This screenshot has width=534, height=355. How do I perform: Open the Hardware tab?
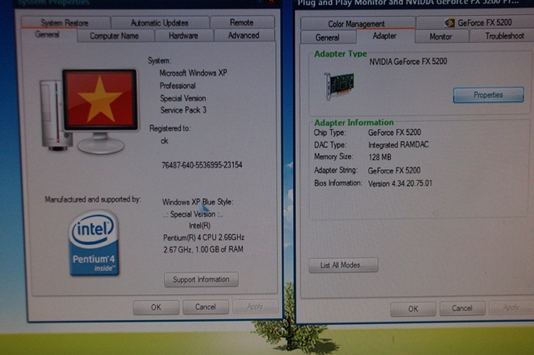[x=183, y=36]
